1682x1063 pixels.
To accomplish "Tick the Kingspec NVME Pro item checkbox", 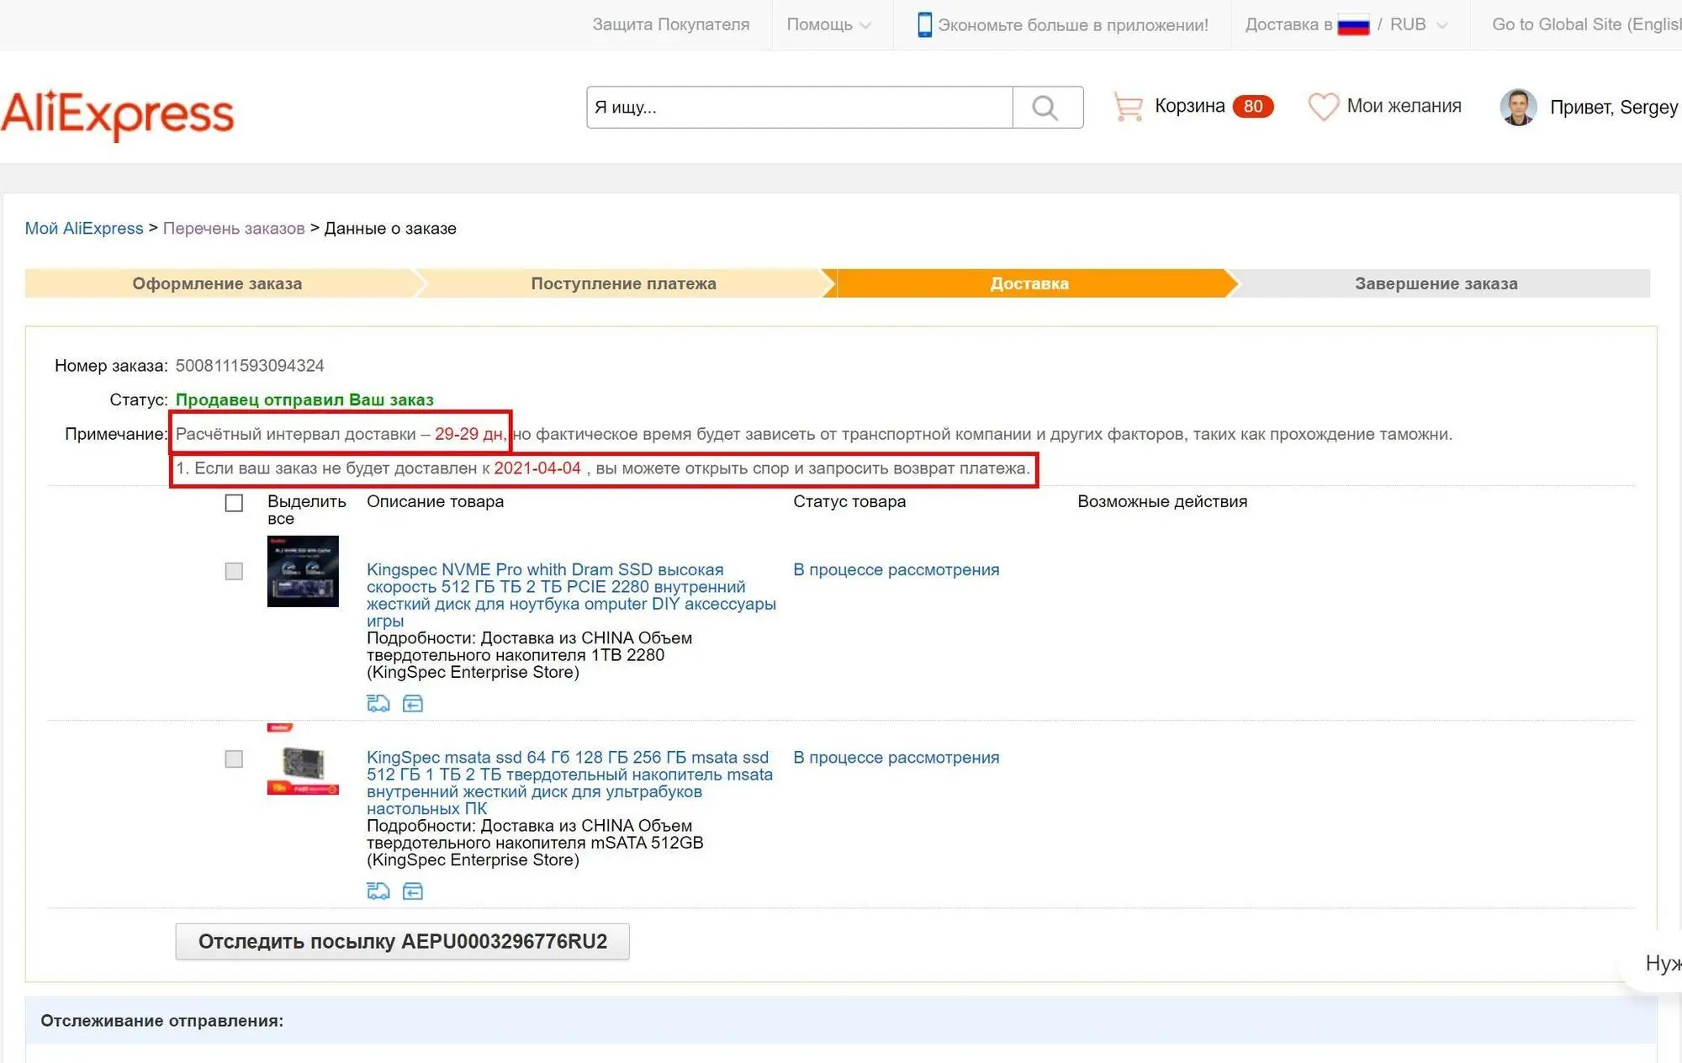I will tap(234, 571).
